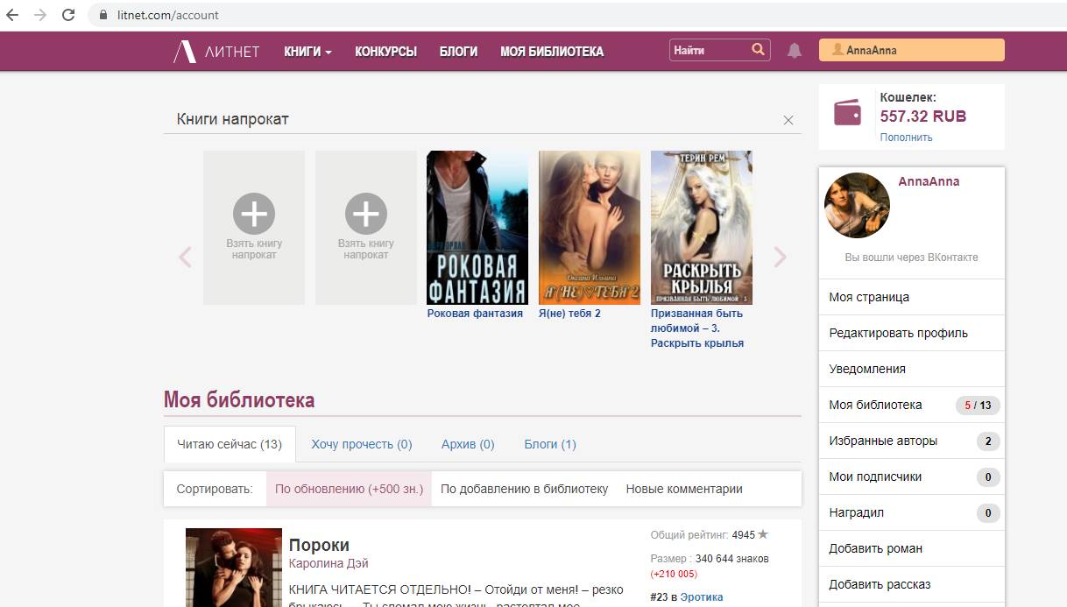Click the second Взять книгу напрокат plus
The height and width of the screenshot is (607, 1067).
(x=366, y=214)
